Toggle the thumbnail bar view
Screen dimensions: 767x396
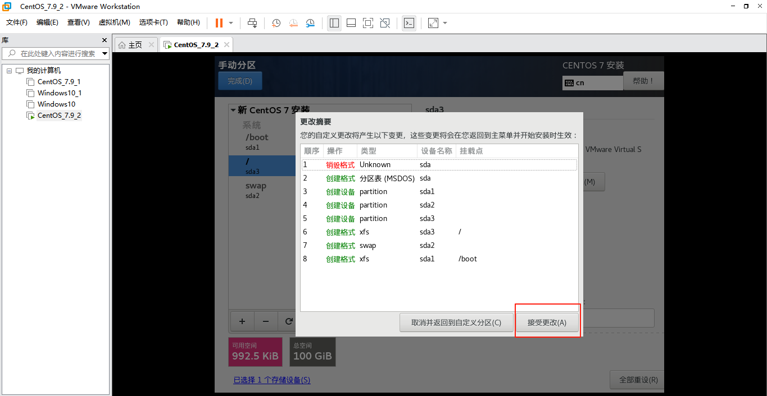point(351,23)
